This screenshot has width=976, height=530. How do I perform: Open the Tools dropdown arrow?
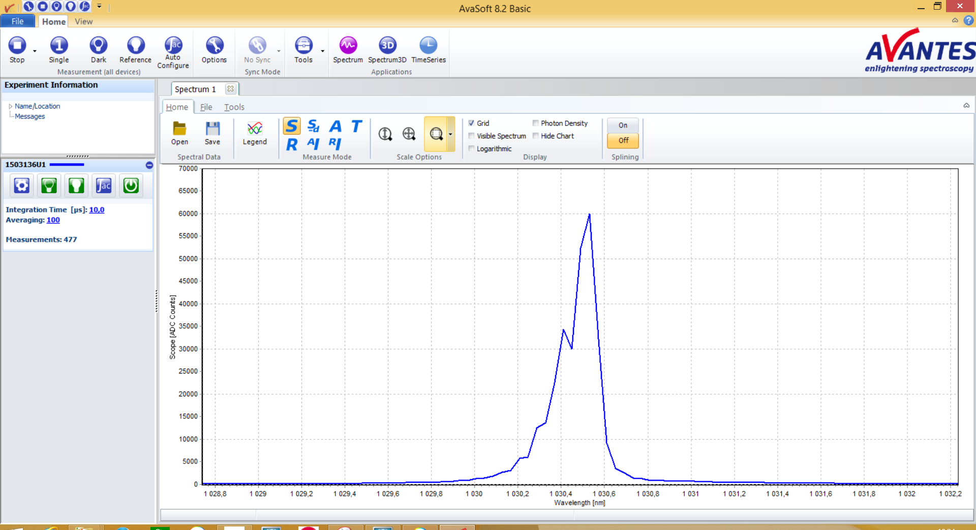click(x=323, y=51)
